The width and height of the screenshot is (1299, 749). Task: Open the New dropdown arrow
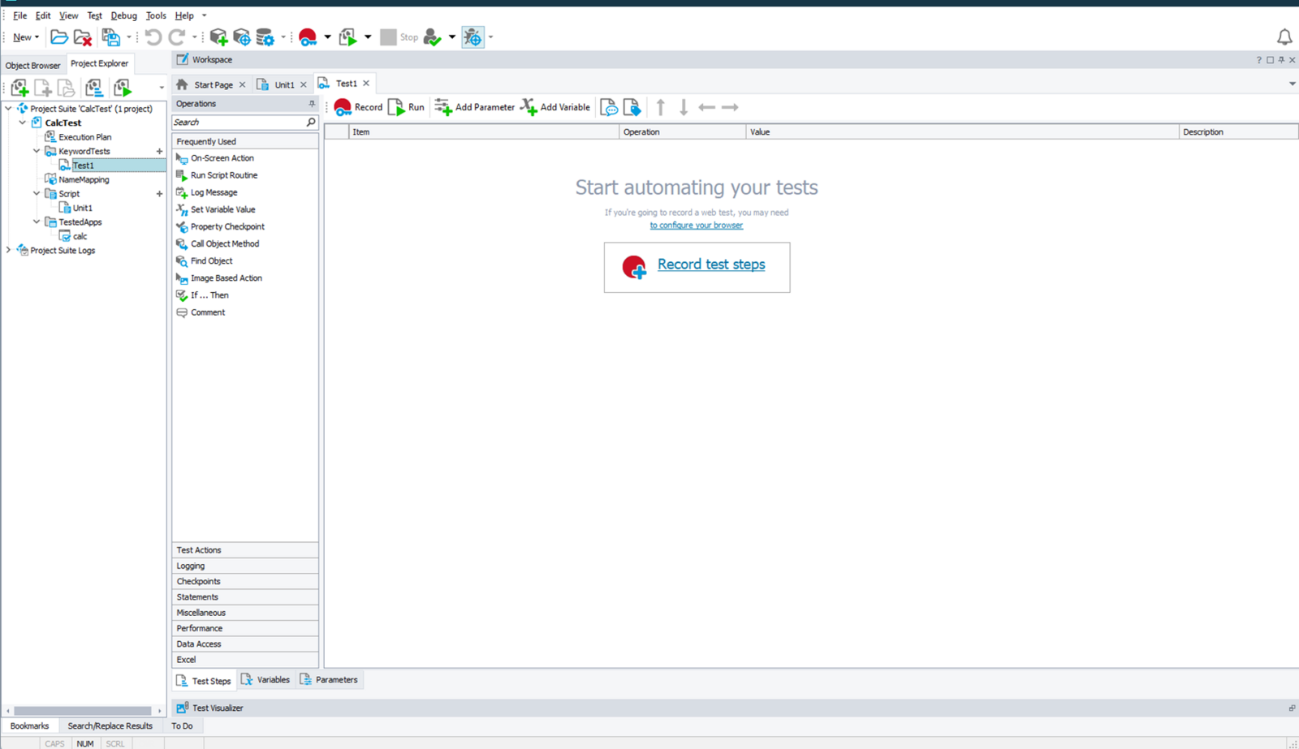37,37
